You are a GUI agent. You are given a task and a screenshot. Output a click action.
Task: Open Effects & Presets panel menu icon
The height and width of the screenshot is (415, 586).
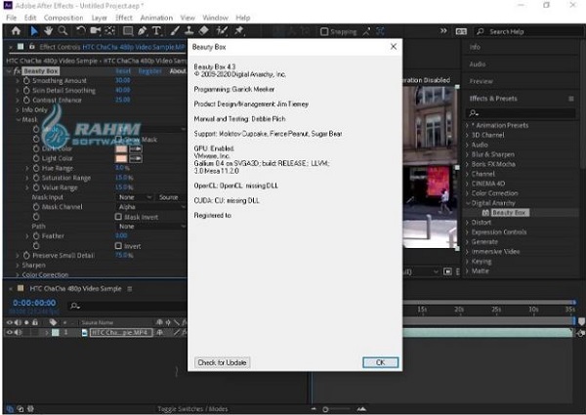pos(571,99)
